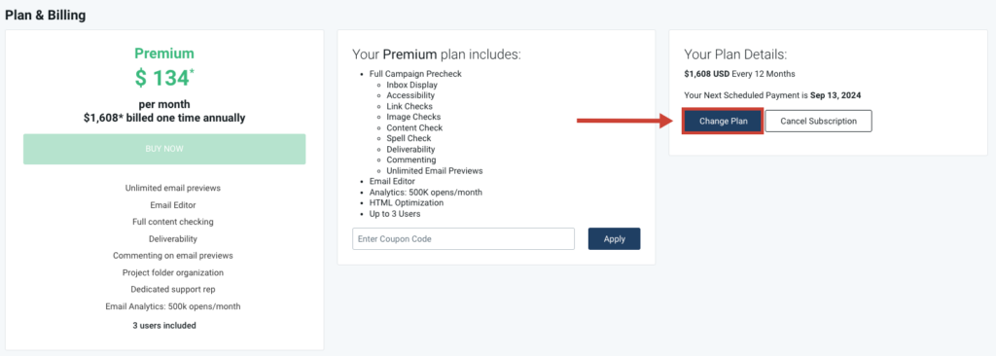996x356 pixels.
Task: Click the Sep 13, 2024 payment date
Action: tap(836, 95)
